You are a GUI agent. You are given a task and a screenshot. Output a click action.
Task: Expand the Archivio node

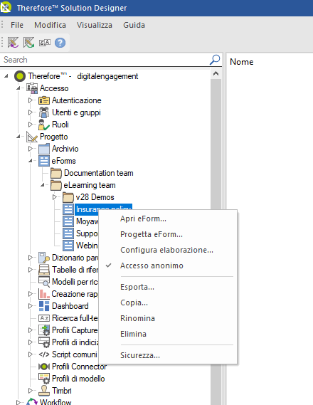pos(30,149)
